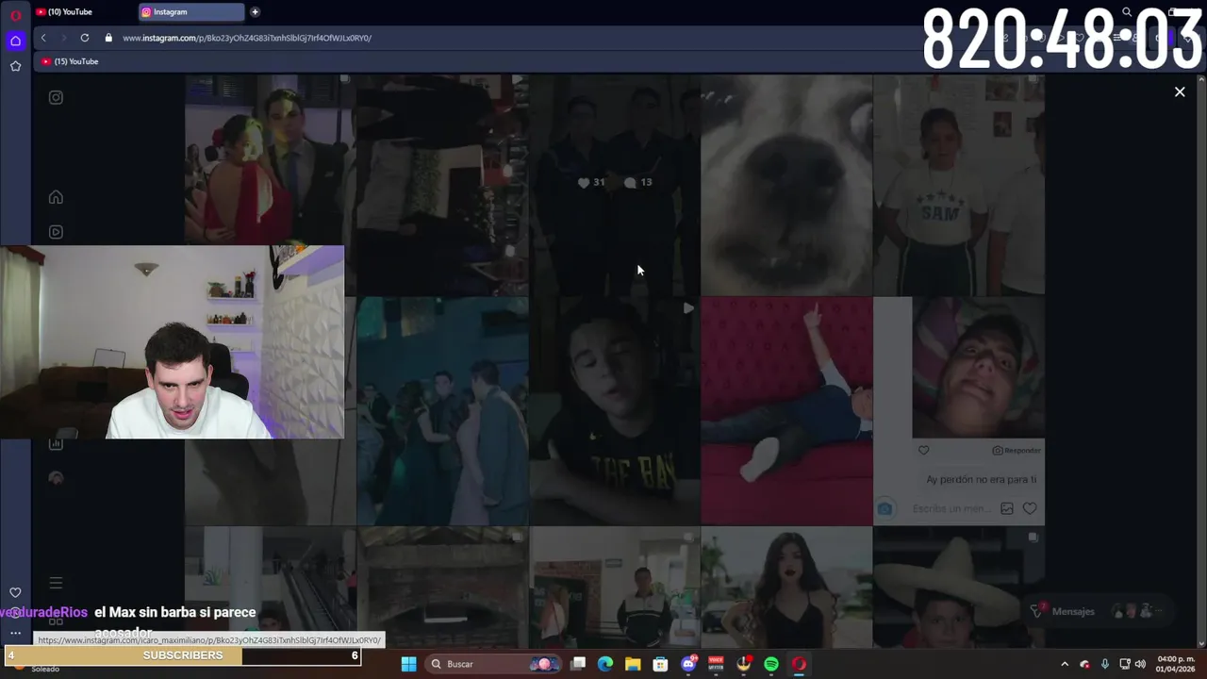
Task: Open Instagram Reels icon
Action: [56, 232]
